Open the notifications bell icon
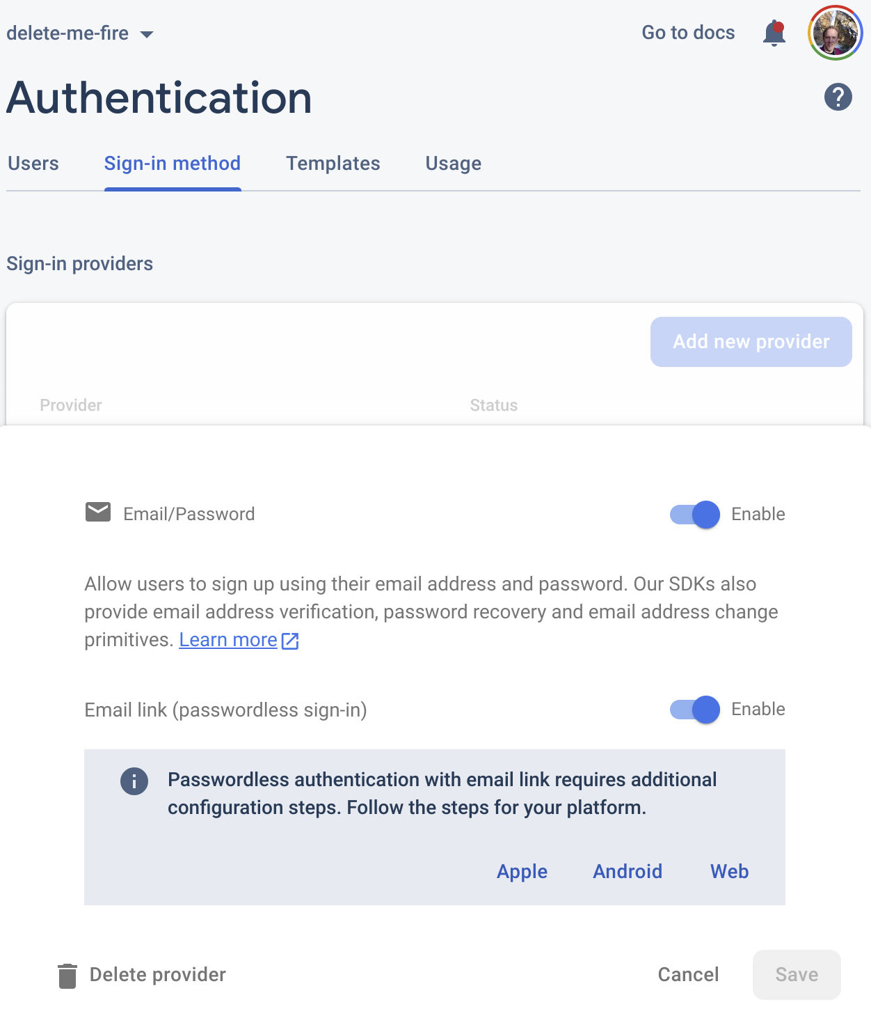 (x=772, y=33)
